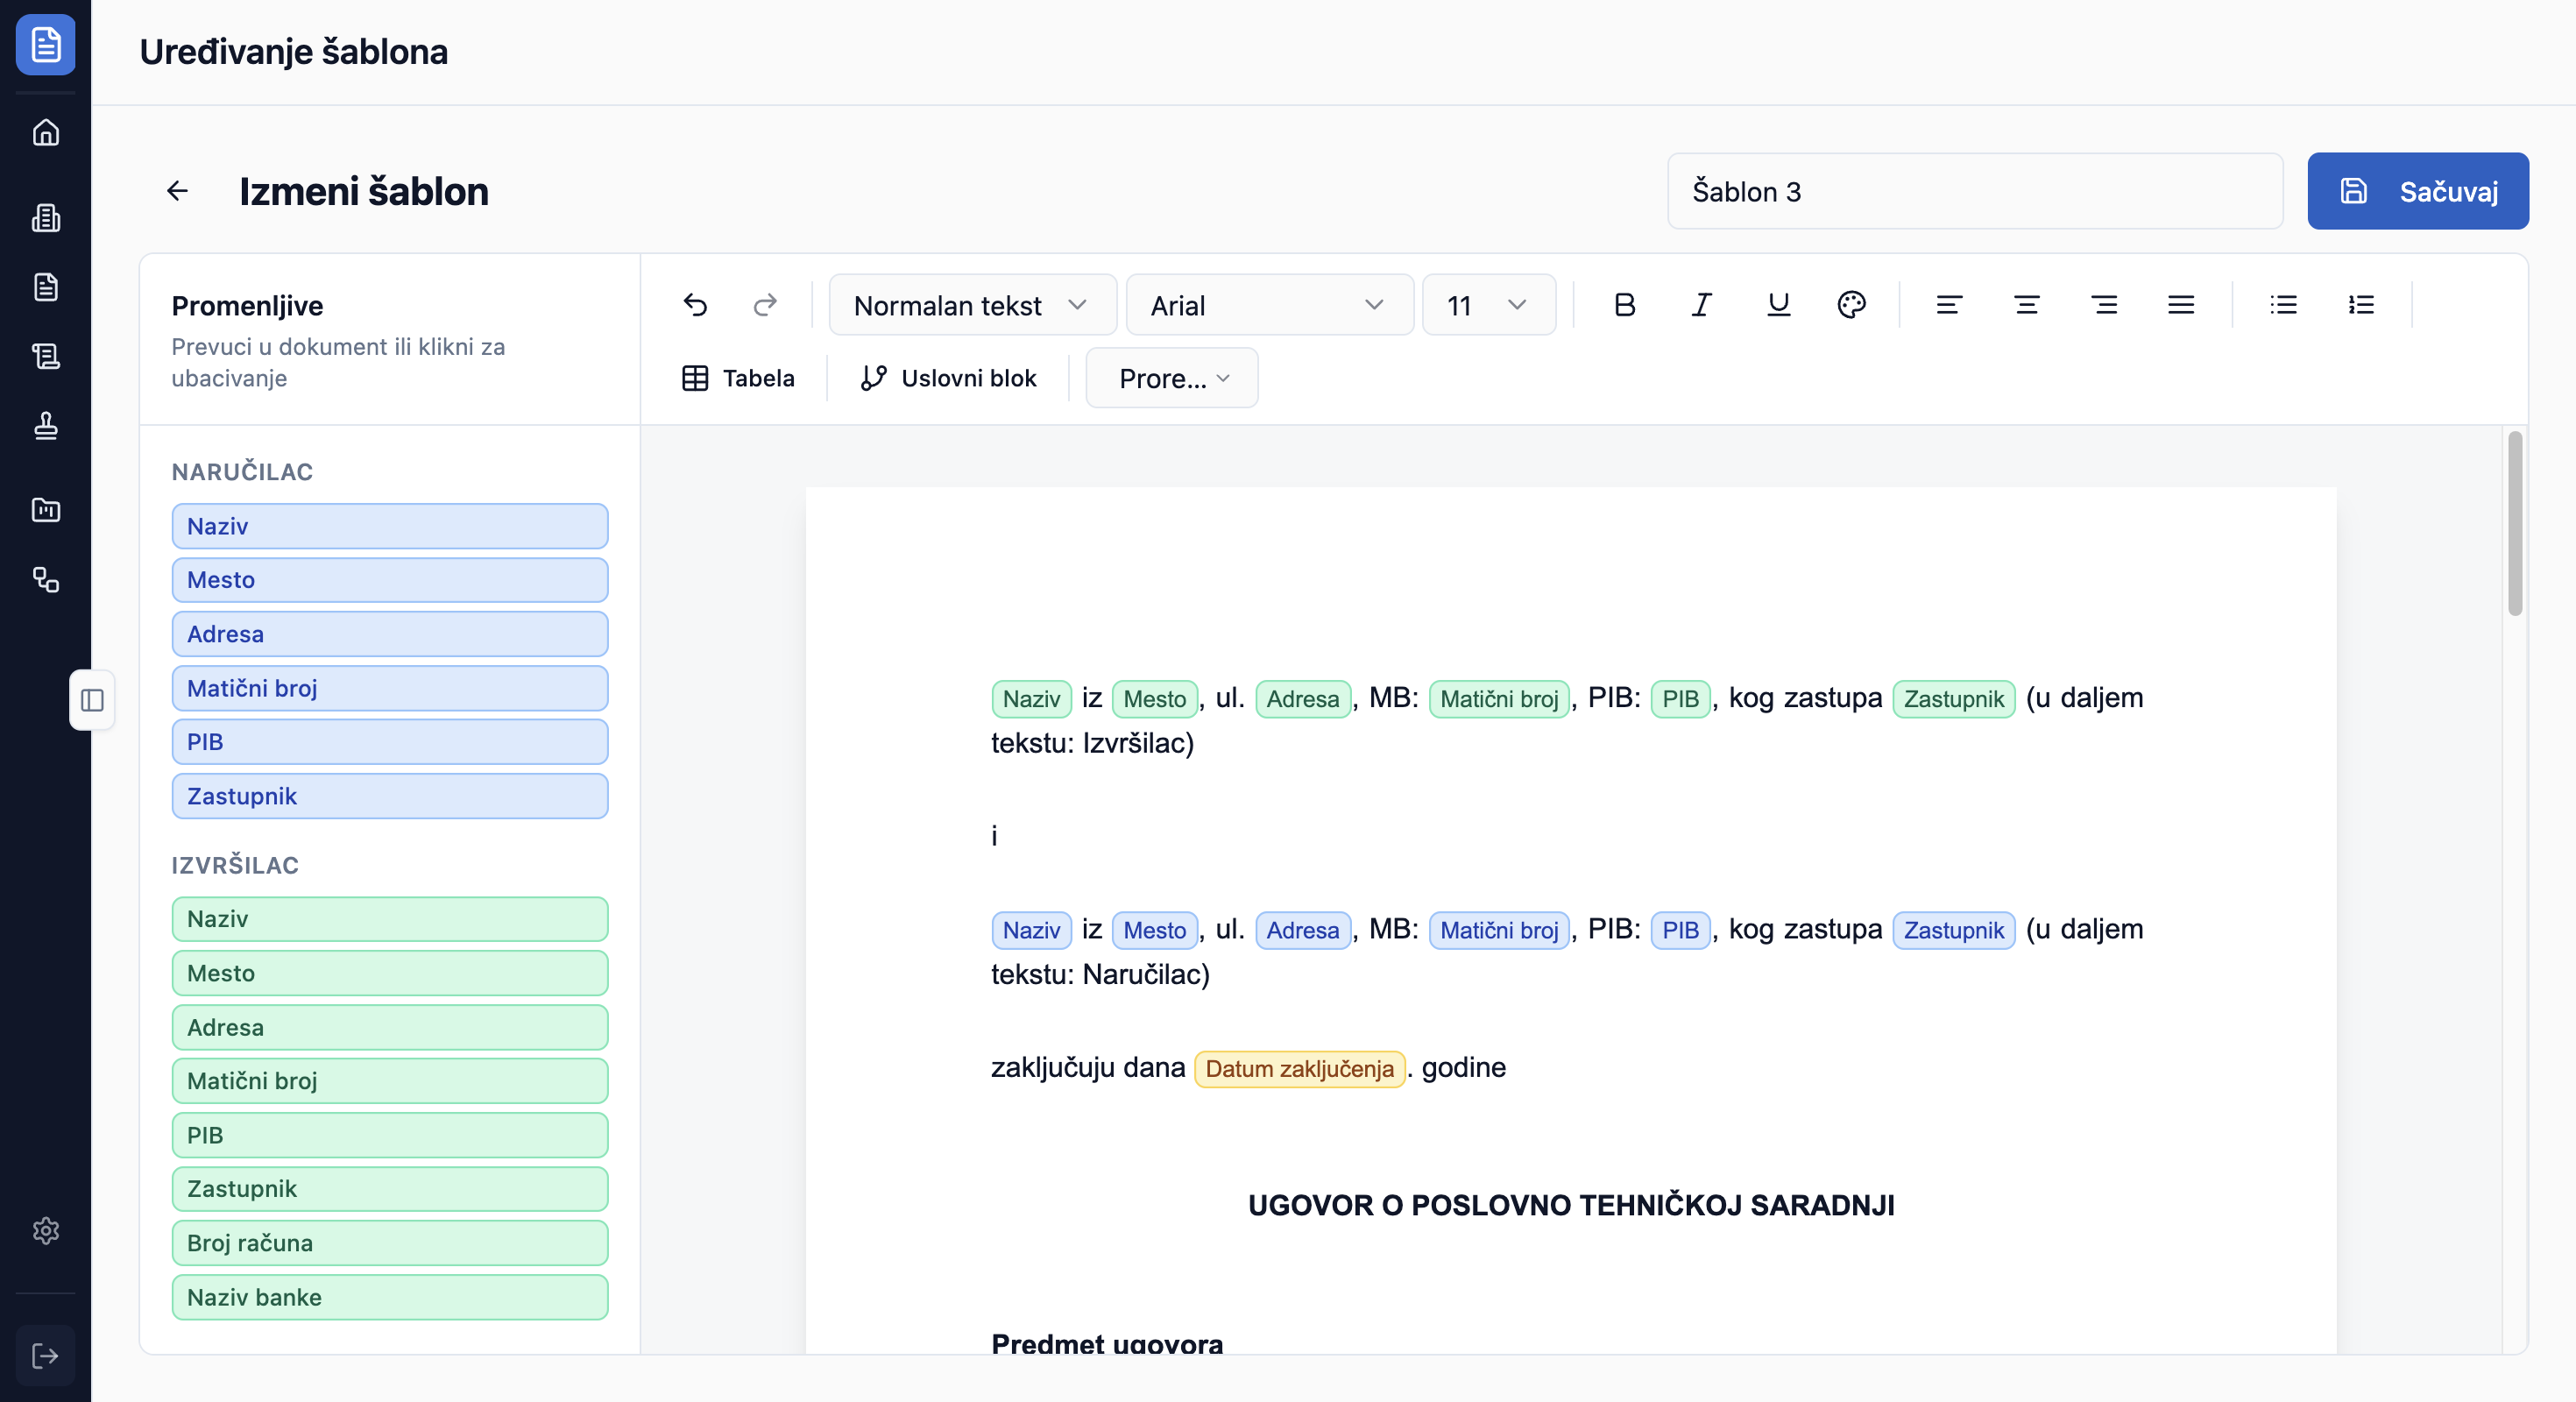Insert a bulleted list
2576x1402 pixels.
2283,305
